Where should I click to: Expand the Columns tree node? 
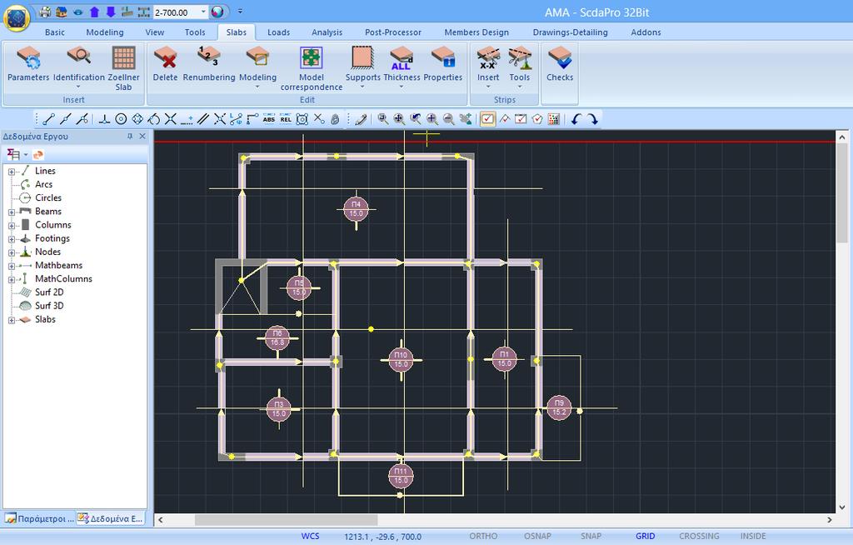[12, 225]
